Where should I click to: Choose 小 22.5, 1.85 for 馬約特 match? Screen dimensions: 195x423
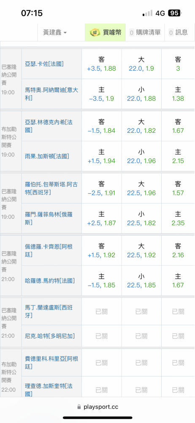(x=141, y=280)
